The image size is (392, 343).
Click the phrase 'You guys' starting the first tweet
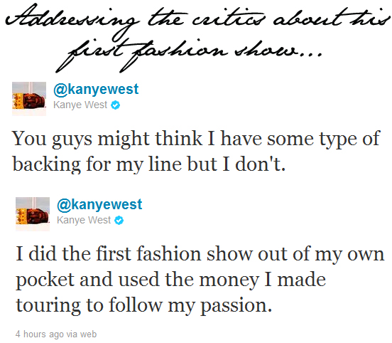click(x=52, y=139)
